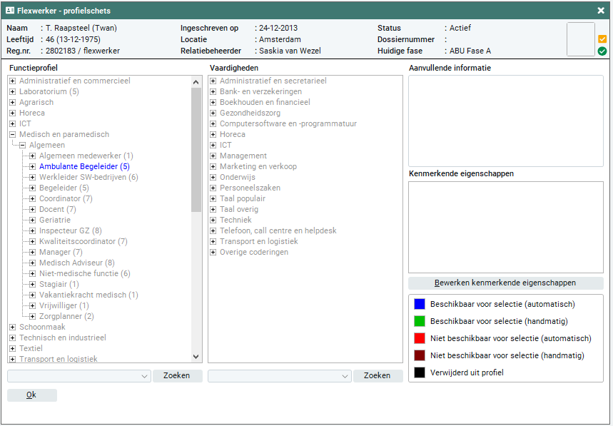
Task: Click the empty photo placeholder box
Action: click(x=580, y=39)
